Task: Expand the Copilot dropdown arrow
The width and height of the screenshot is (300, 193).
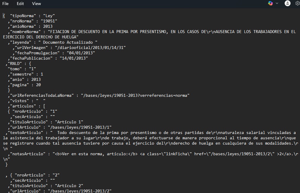Action: point(277,3)
